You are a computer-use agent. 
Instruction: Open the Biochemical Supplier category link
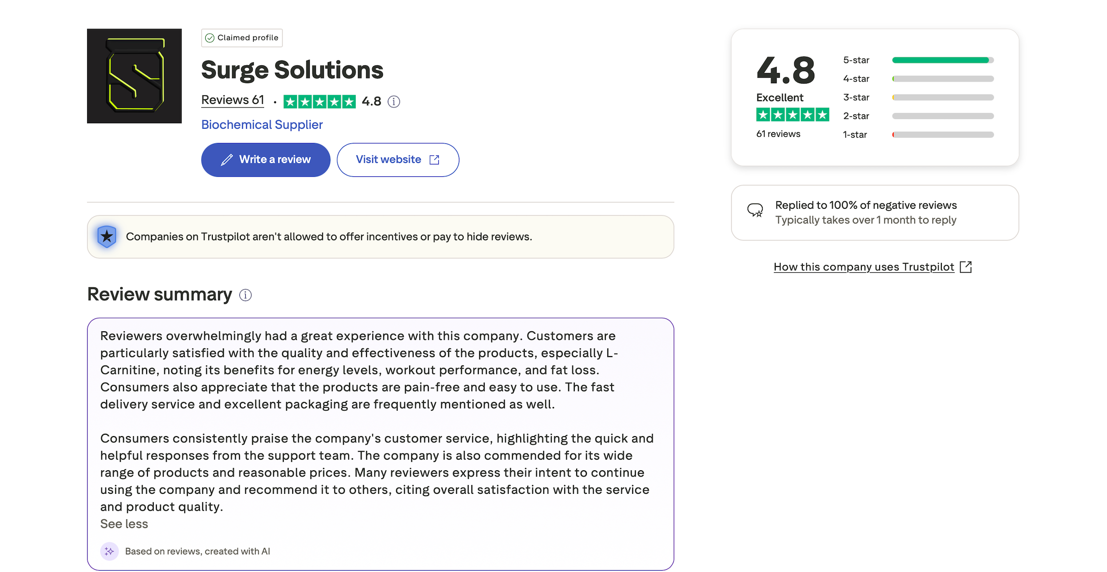(262, 125)
